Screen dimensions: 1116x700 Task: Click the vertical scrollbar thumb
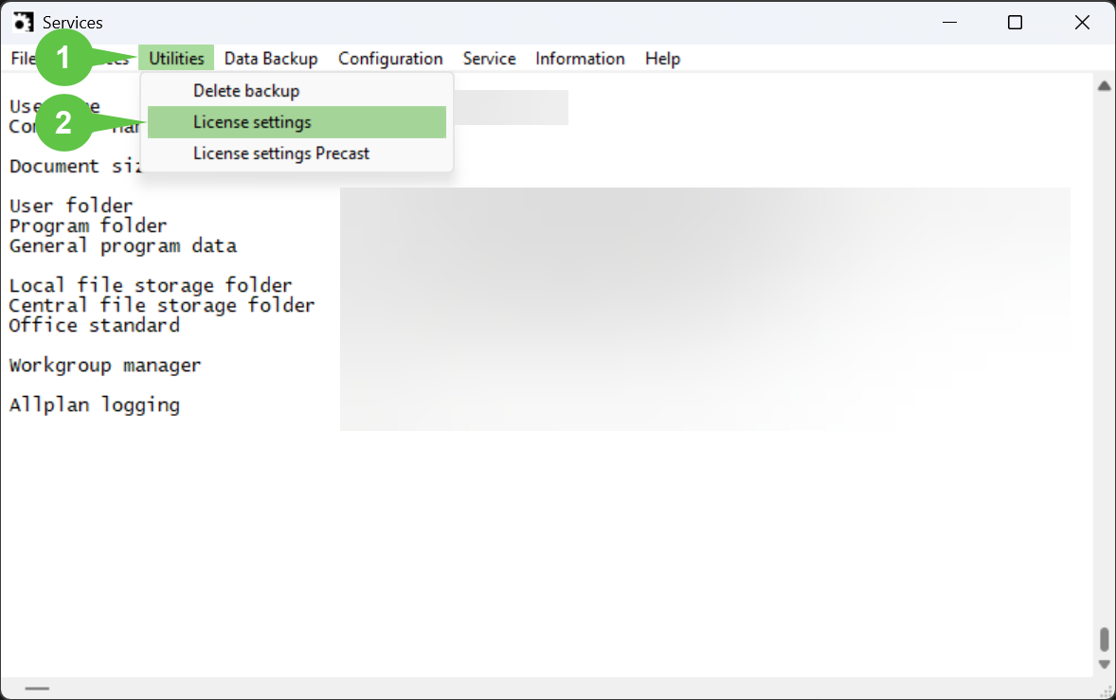click(1104, 639)
